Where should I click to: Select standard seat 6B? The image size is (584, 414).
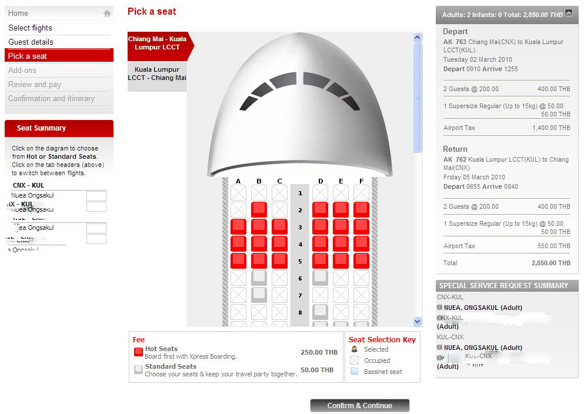[x=259, y=278]
